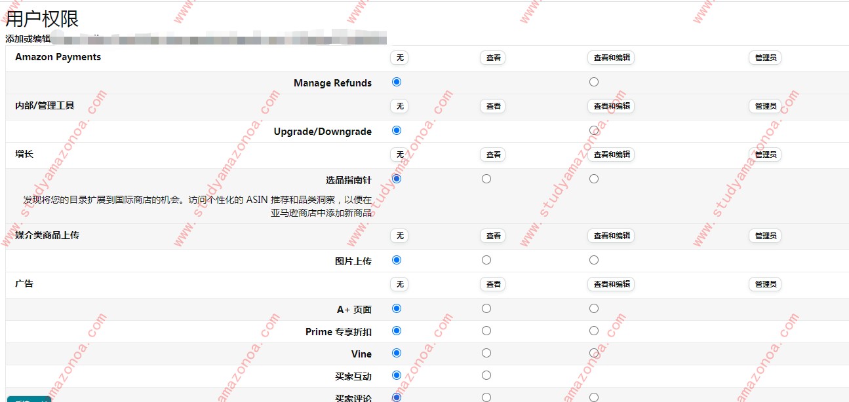Click 查看 button for Amazon Payments
The image size is (849, 402).
coord(493,58)
